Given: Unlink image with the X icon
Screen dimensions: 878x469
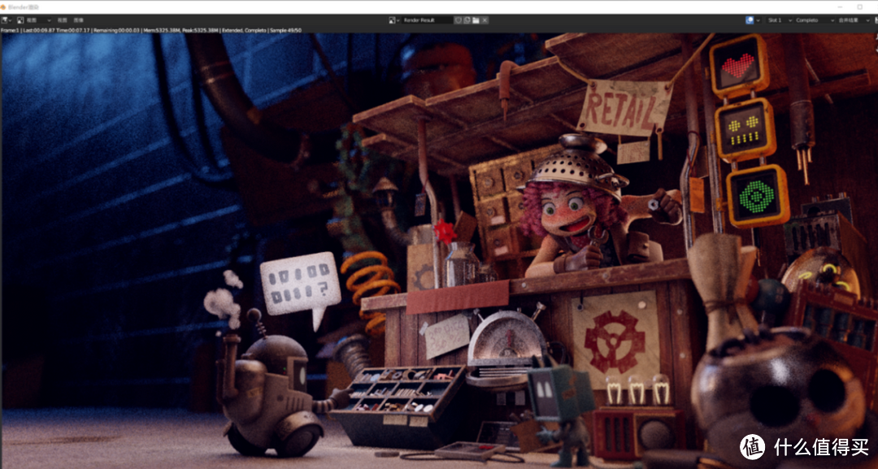Looking at the screenshot, I should click(x=485, y=20).
